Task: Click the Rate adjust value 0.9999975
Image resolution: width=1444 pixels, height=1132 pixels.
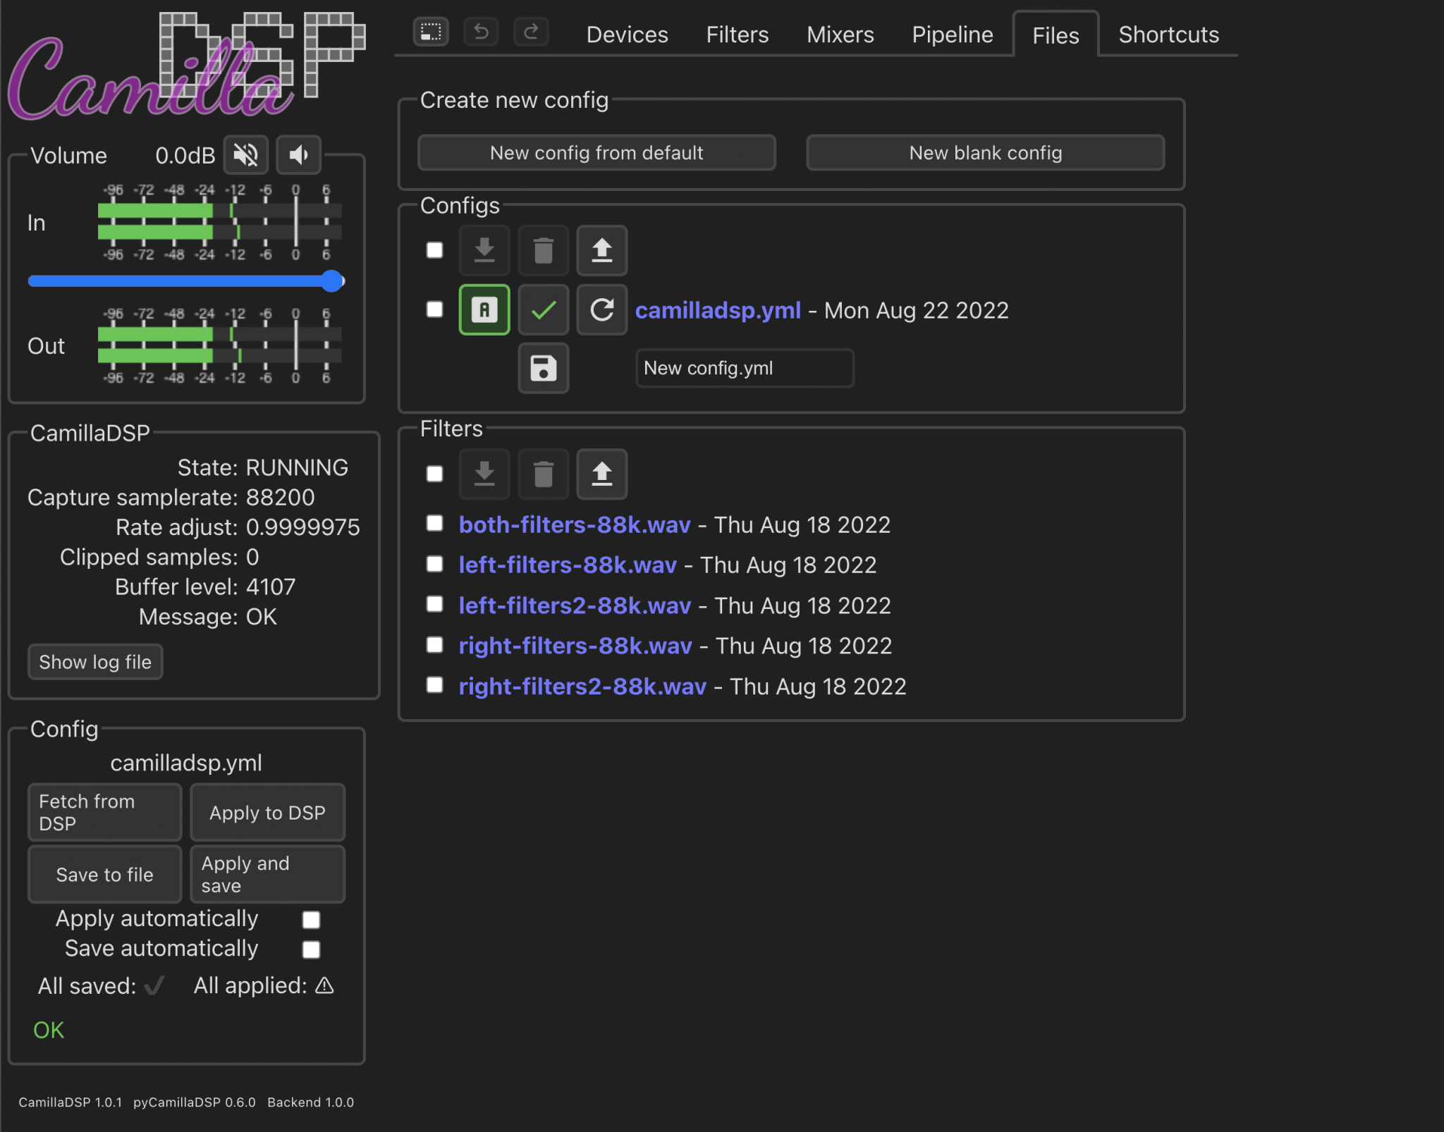Action: click(x=302, y=527)
